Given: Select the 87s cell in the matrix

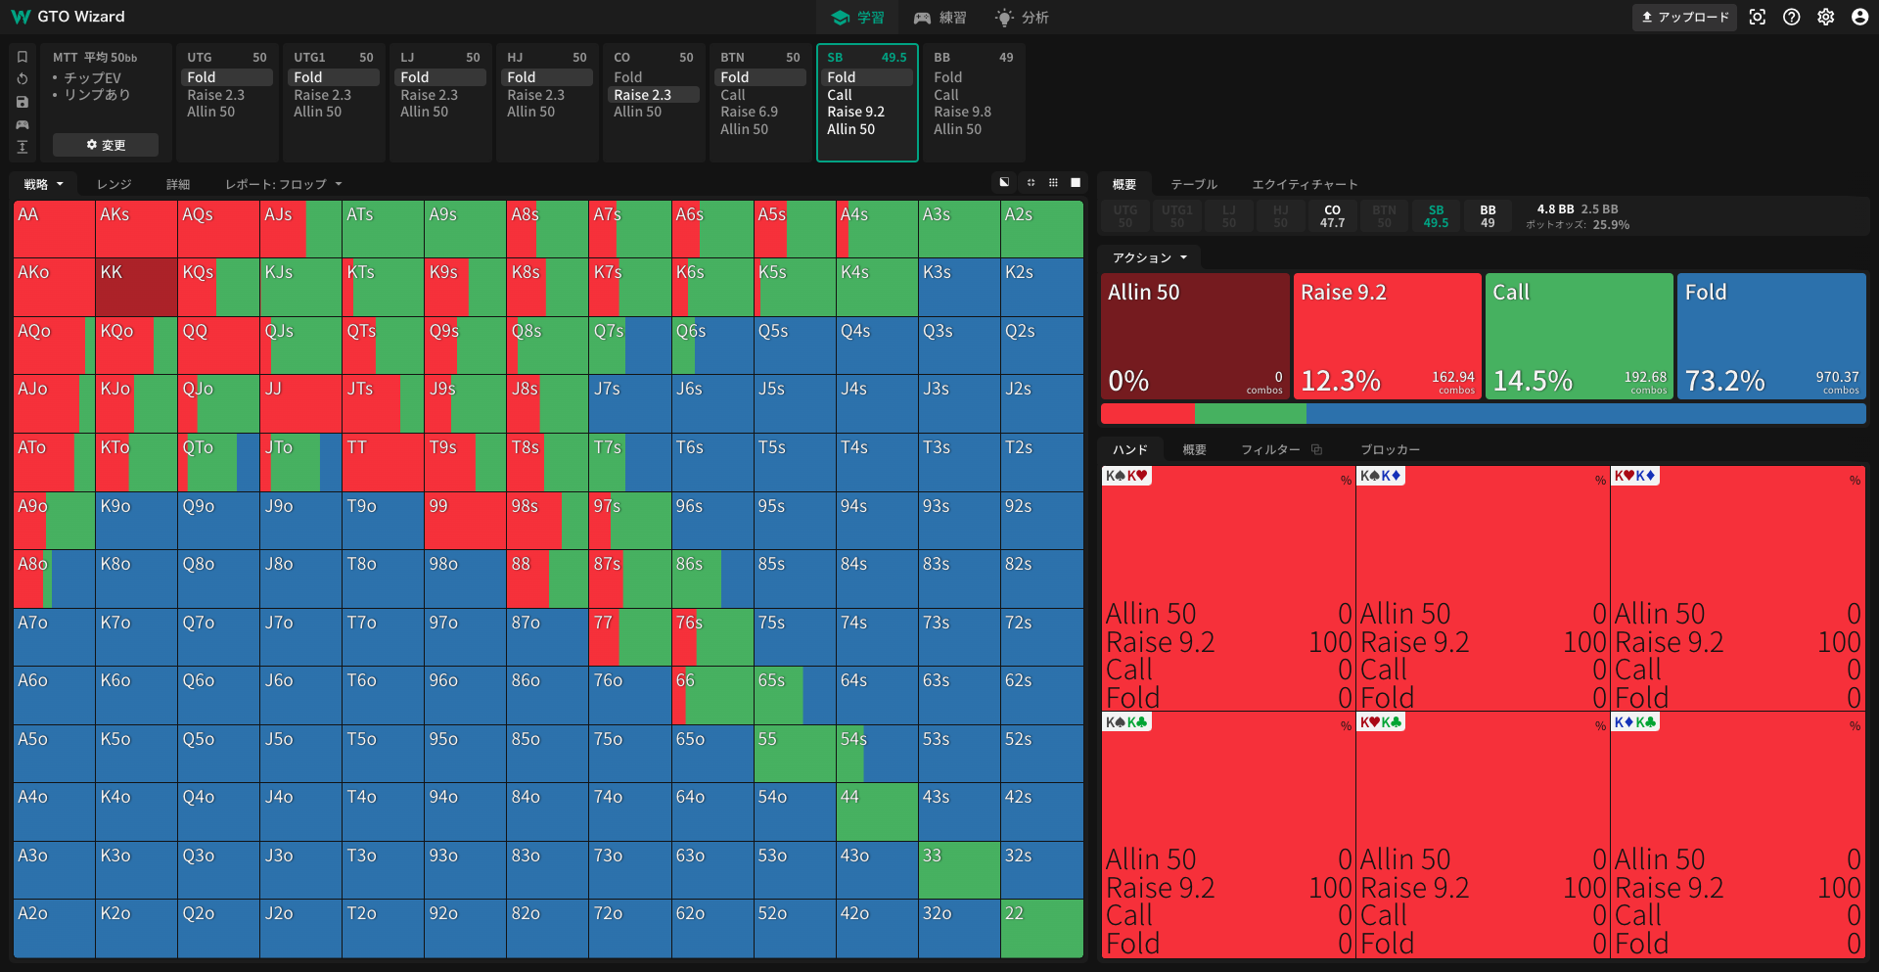Looking at the screenshot, I should pyautogui.click(x=629, y=579).
